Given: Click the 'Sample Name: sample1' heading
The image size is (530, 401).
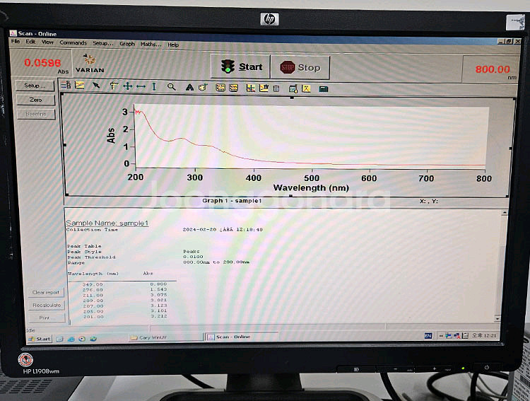Looking at the screenshot, I should (x=107, y=223).
